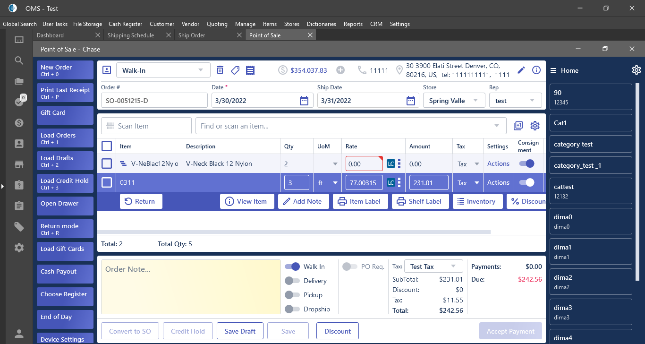The width and height of the screenshot is (645, 344).
Task: Open customer info circle icon
Action: click(536, 70)
